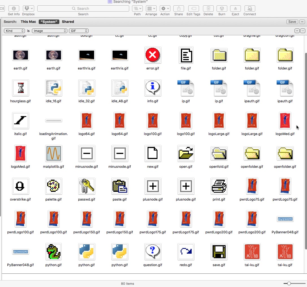Viewport: 307px width, 287px height.
Task: Open the Action gear menu
Action: coord(165,8)
